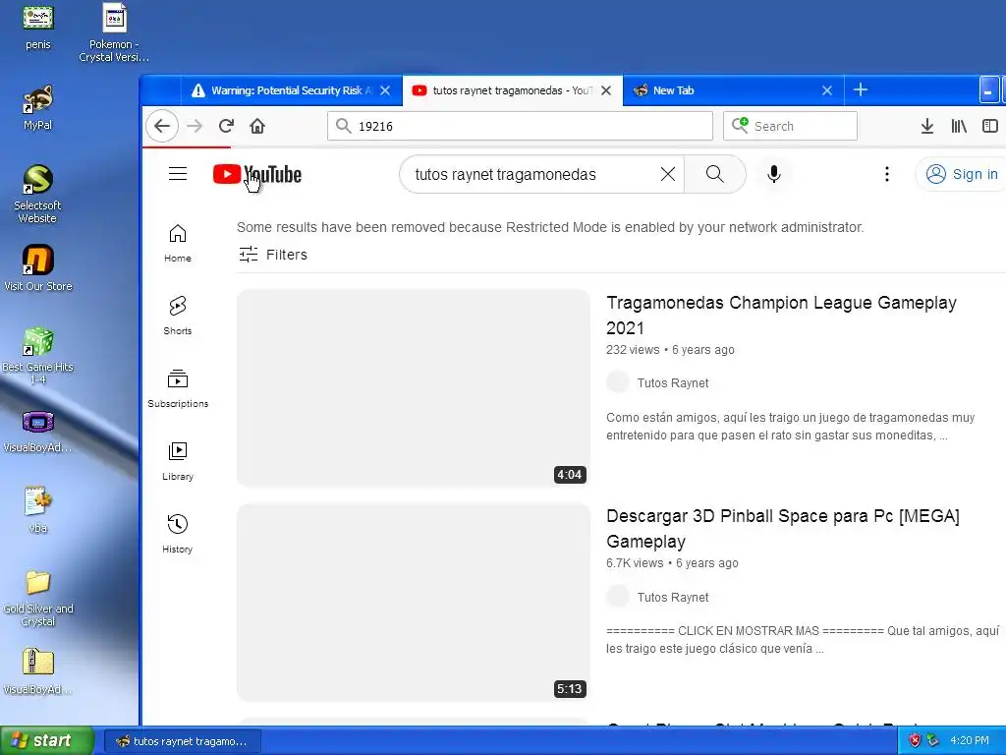Launch the VisualBoyAdvance gameboy icon

[38, 431]
